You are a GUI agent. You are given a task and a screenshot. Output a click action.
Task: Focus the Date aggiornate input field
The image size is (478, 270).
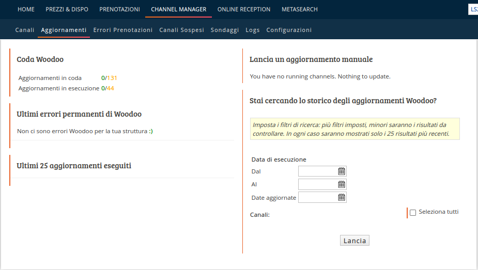[322, 198]
